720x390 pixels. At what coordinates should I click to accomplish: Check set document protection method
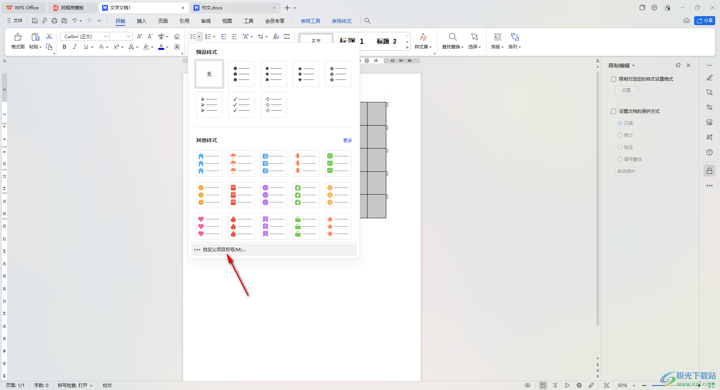click(x=613, y=111)
